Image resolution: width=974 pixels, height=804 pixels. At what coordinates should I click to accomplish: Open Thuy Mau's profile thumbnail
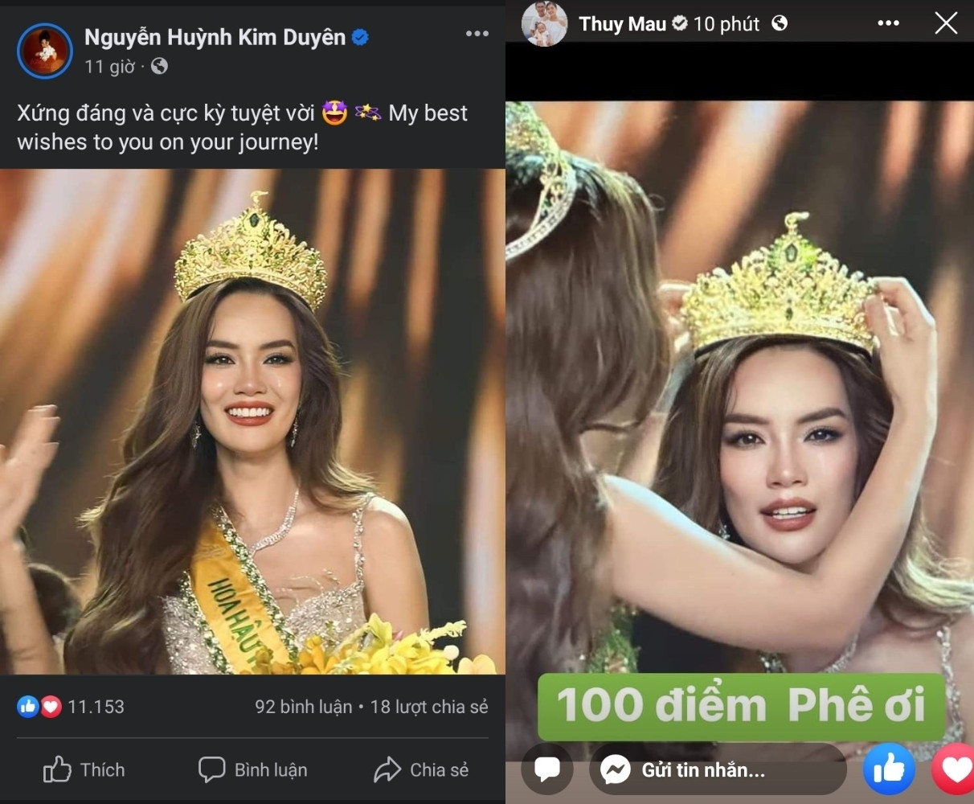545,24
